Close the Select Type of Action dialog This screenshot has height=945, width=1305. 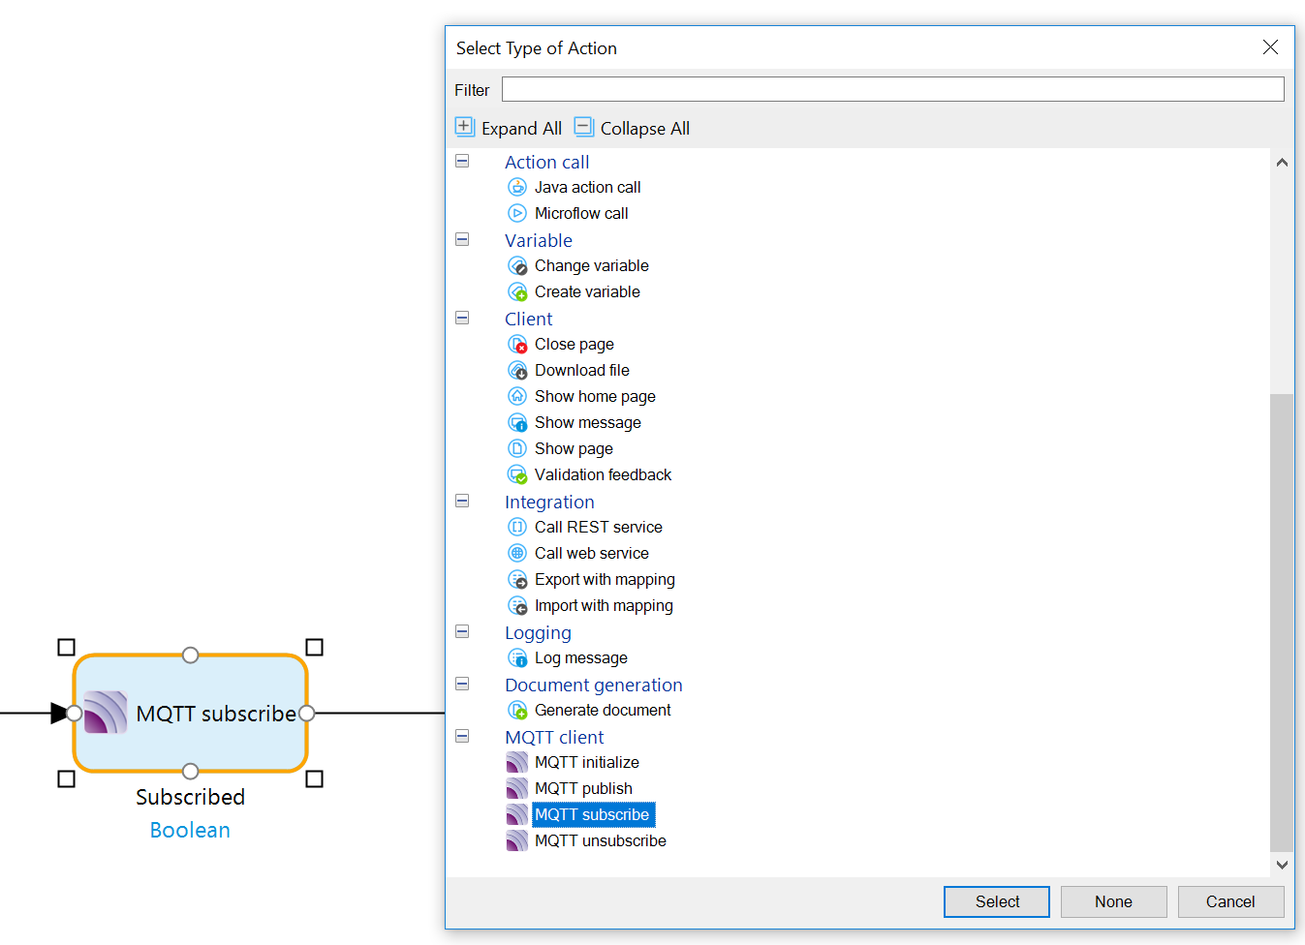point(1270,47)
